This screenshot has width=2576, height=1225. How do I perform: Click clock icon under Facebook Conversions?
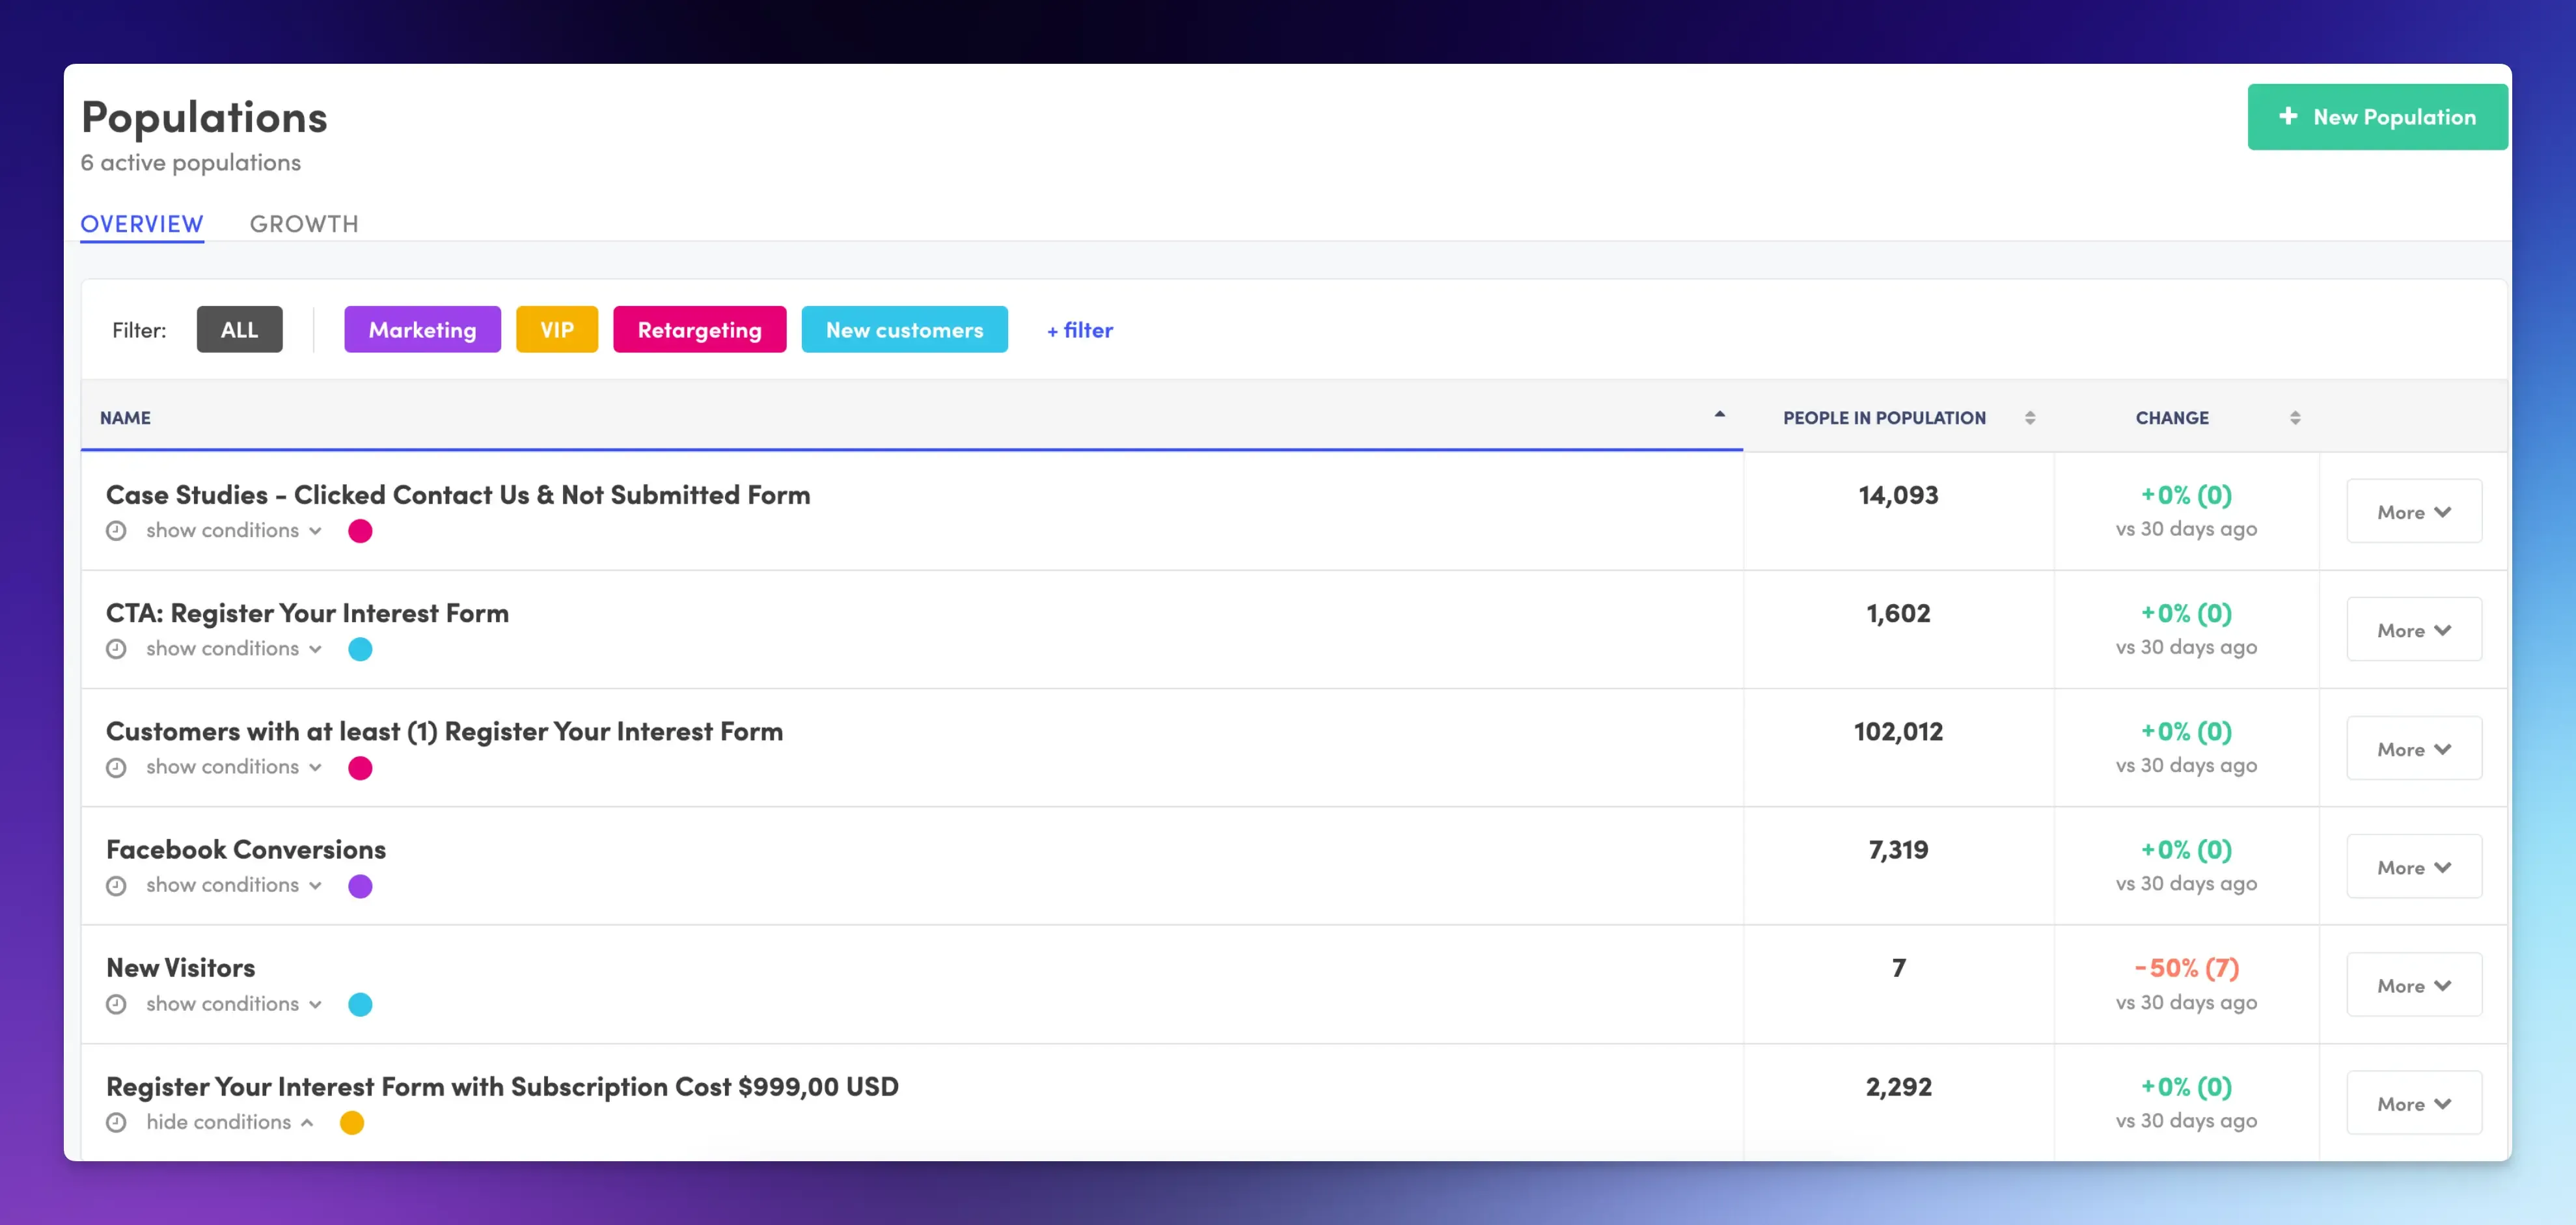click(116, 886)
